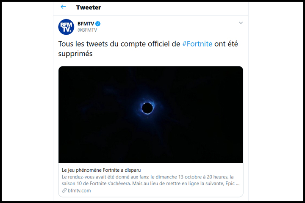Click 'ont été' after the Fortnite hashtag
Image resolution: width=305 pixels, height=203 pixels.
(x=226, y=44)
